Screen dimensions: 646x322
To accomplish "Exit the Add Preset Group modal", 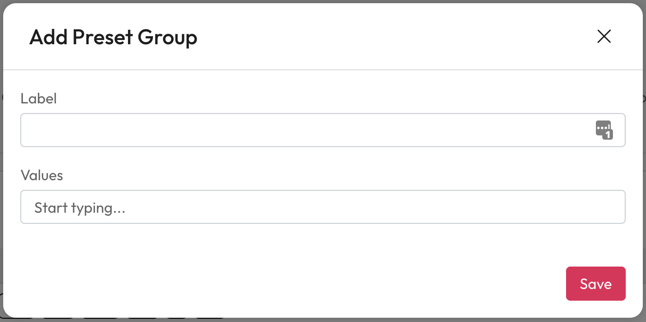I will 604,37.
